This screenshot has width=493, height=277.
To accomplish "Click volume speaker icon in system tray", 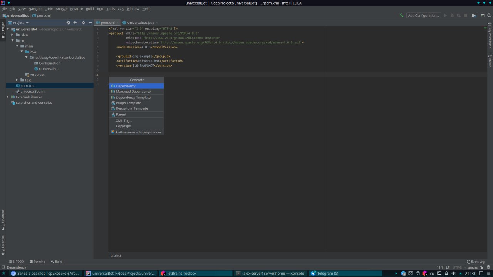I will click(x=453, y=274).
